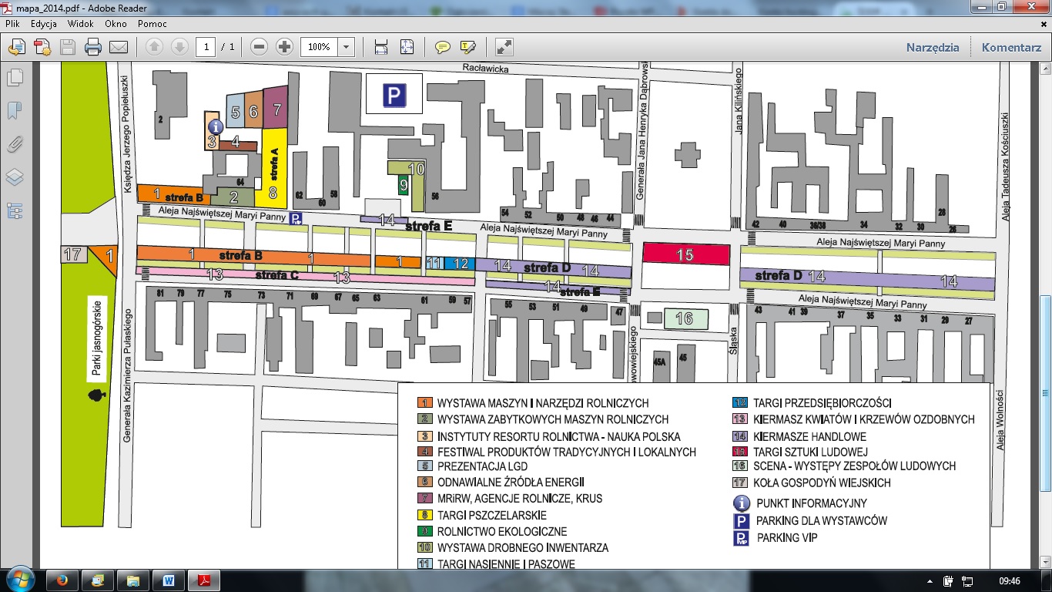Click 'WYSTAWA MASZYN I NARZĘDZI ROLNICZYCH' legend text
Screen dimensions: 1052x592
[543, 403]
